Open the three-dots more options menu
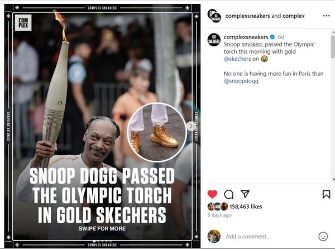Viewport: 335px width, 249px height. (x=326, y=16)
